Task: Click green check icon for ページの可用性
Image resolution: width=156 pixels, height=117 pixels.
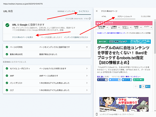Action: [x=7, y=47]
